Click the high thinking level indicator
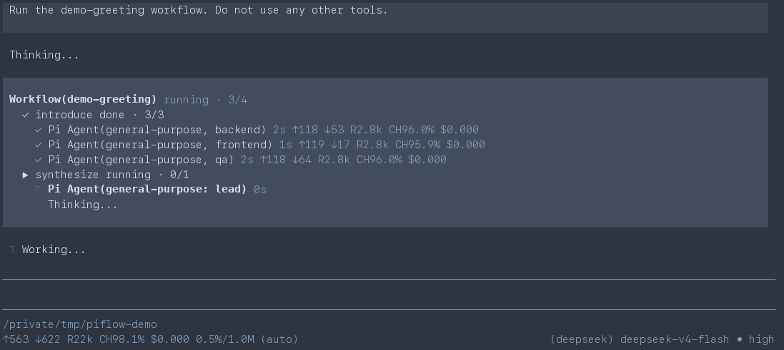The image size is (784, 350). [x=762, y=339]
